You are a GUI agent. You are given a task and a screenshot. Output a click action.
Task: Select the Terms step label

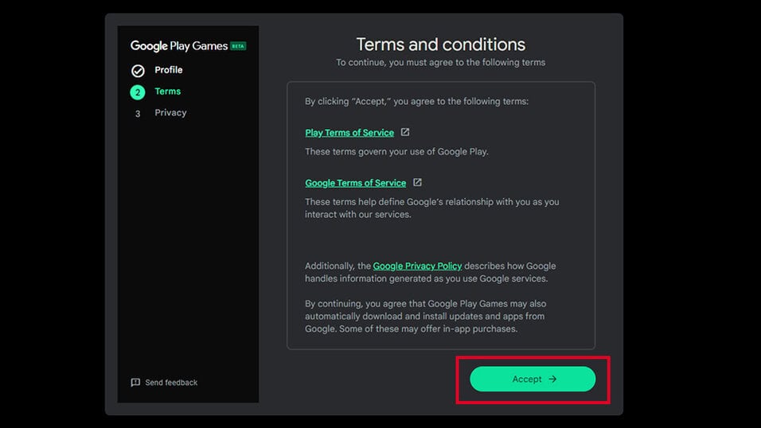167,91
